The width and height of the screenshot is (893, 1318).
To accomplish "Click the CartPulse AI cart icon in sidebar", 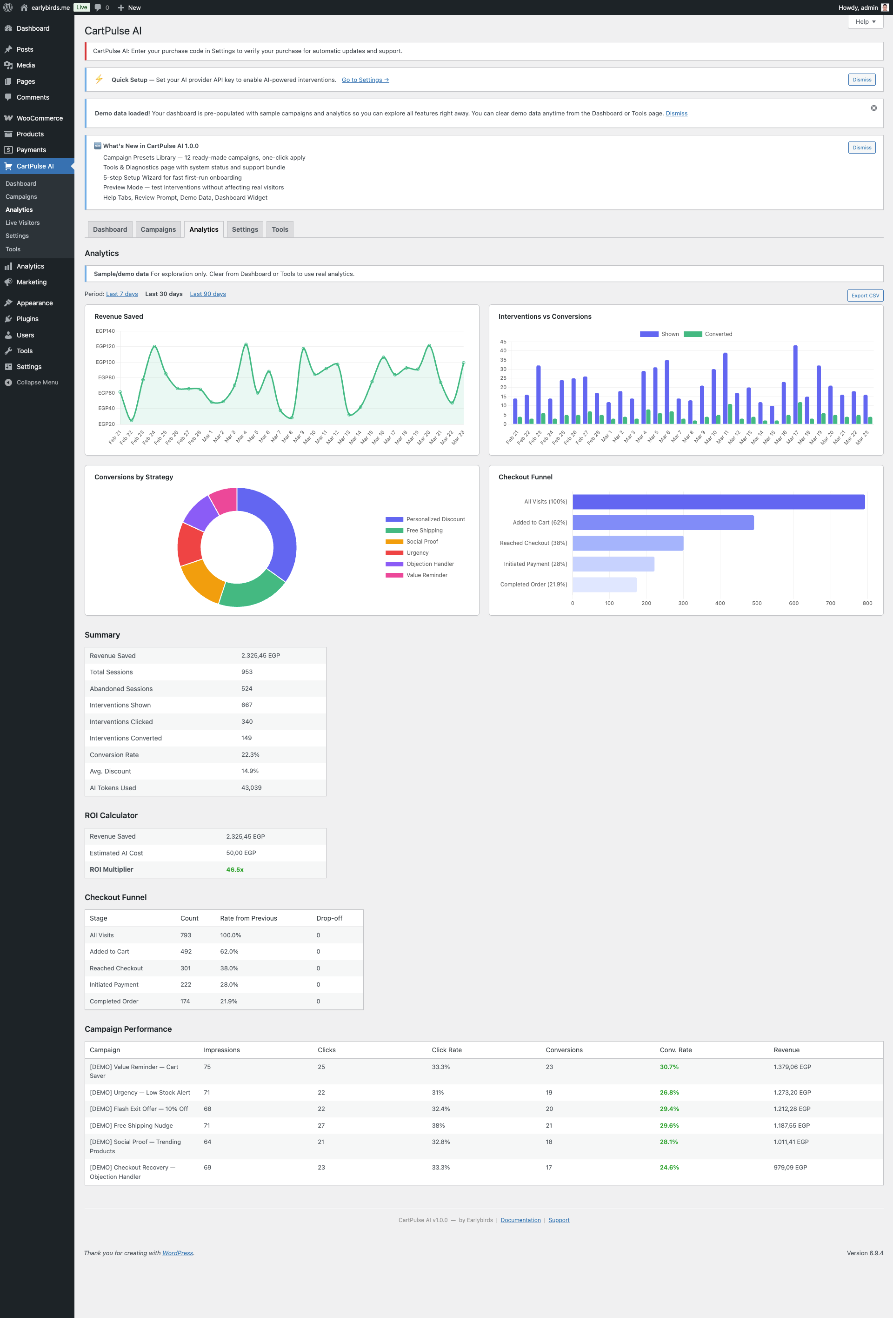I will (x=9, y=166).
